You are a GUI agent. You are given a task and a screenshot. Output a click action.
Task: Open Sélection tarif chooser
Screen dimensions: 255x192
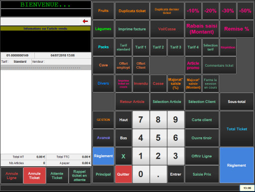coord(210,47)
